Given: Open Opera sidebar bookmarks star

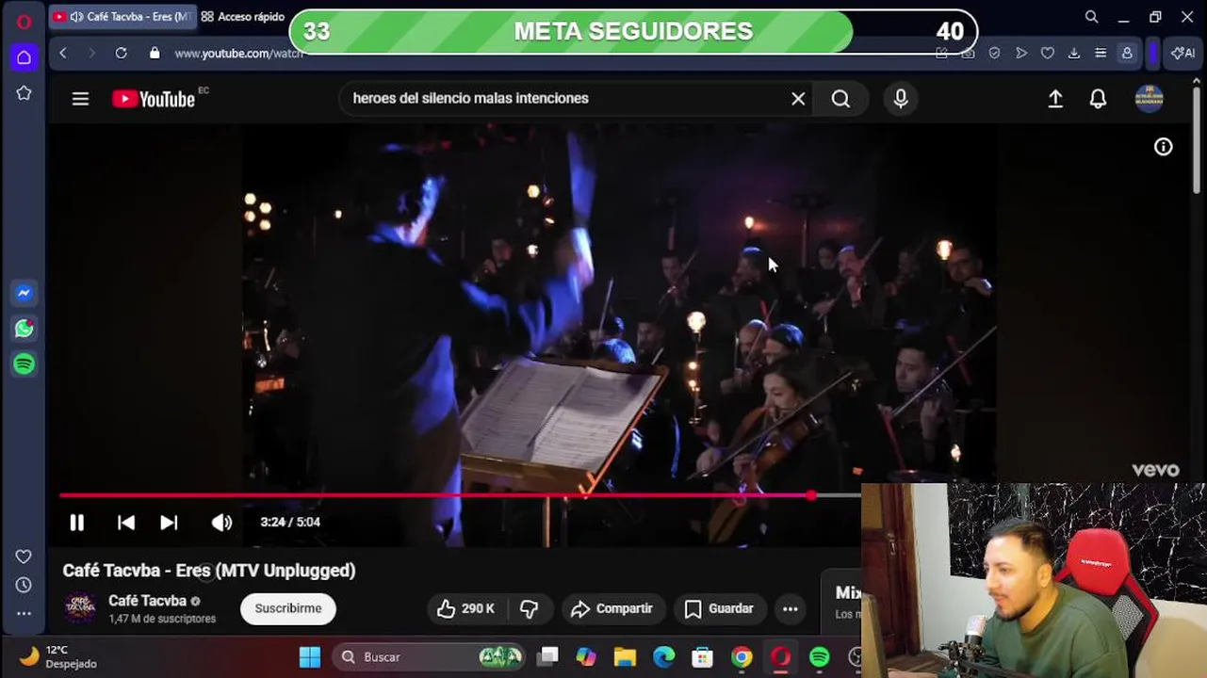Looking at the screenshot, I should click(x=24, y=93).
